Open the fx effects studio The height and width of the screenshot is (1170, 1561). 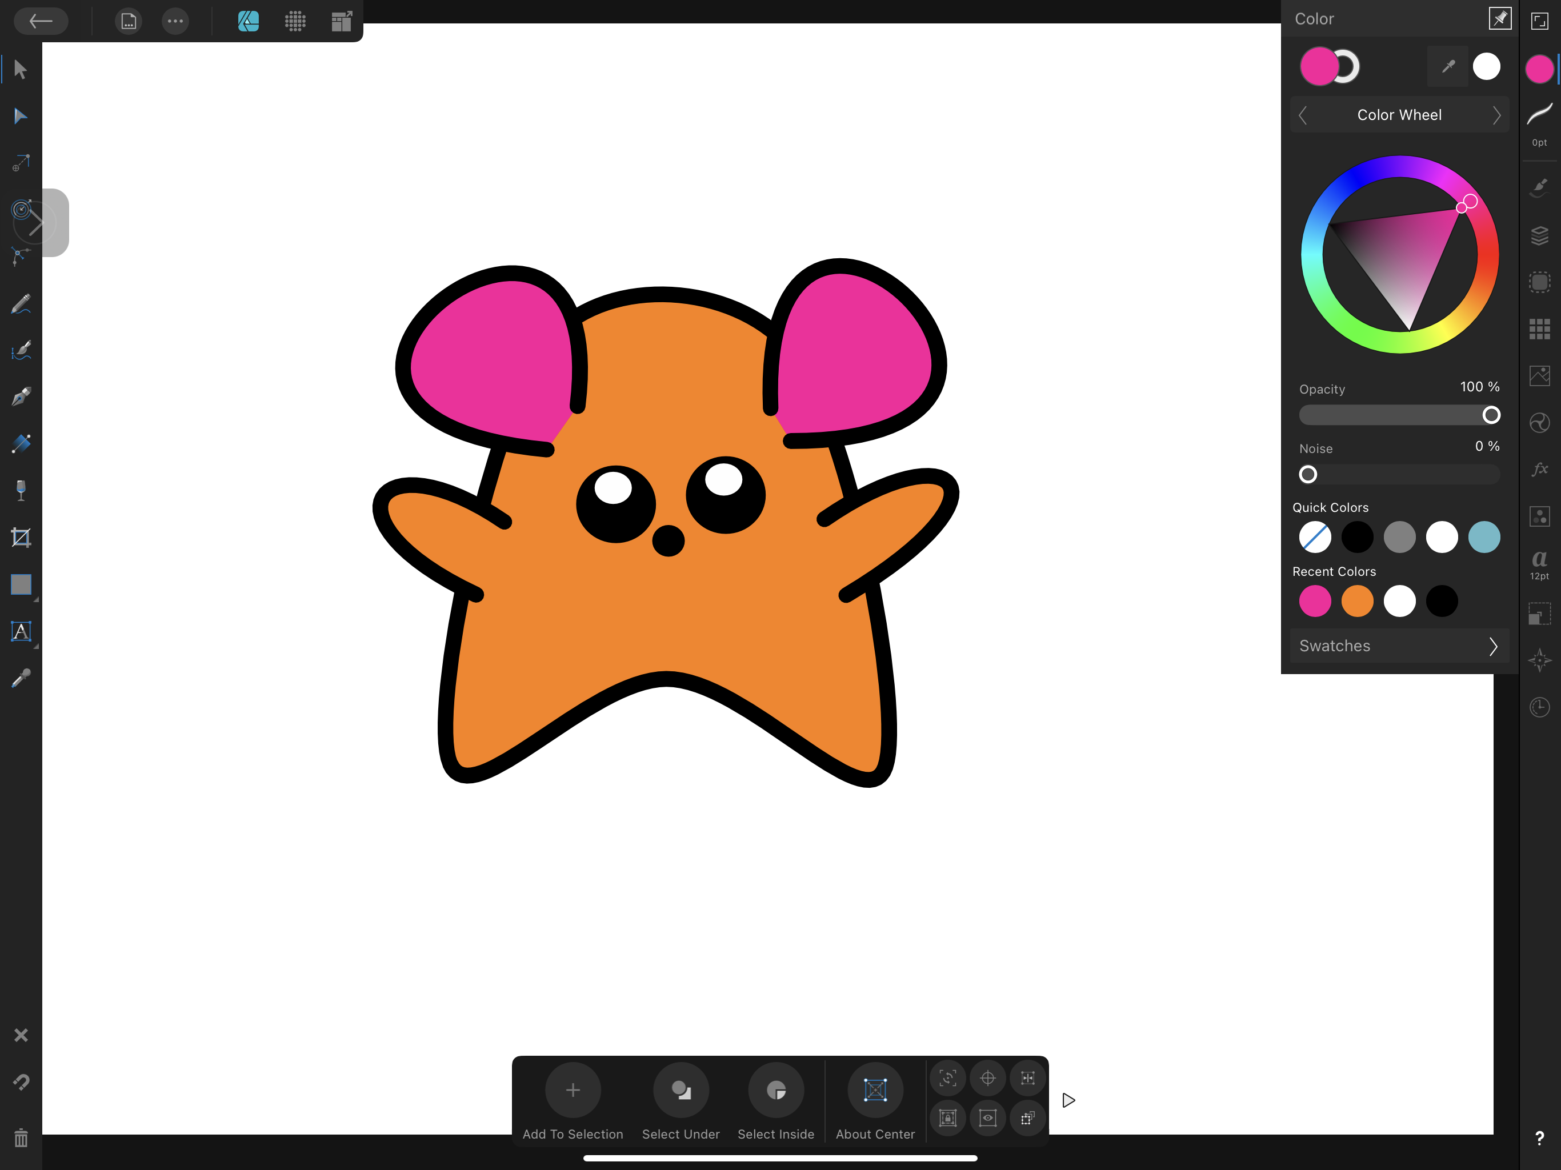click(1539, 469)
